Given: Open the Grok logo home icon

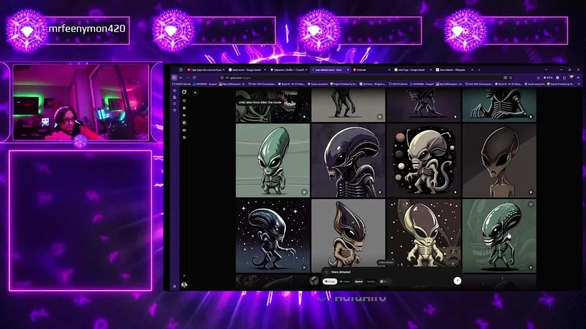Looking at the screenshot, I should click(184, 92).
